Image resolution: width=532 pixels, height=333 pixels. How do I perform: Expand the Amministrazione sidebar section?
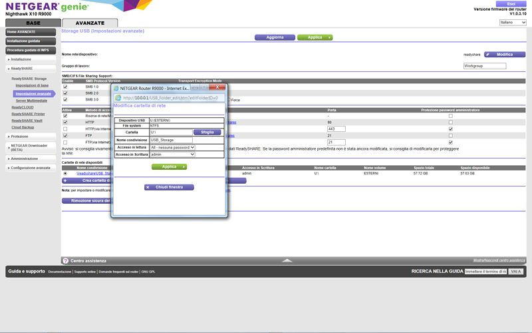pos(31,159)
